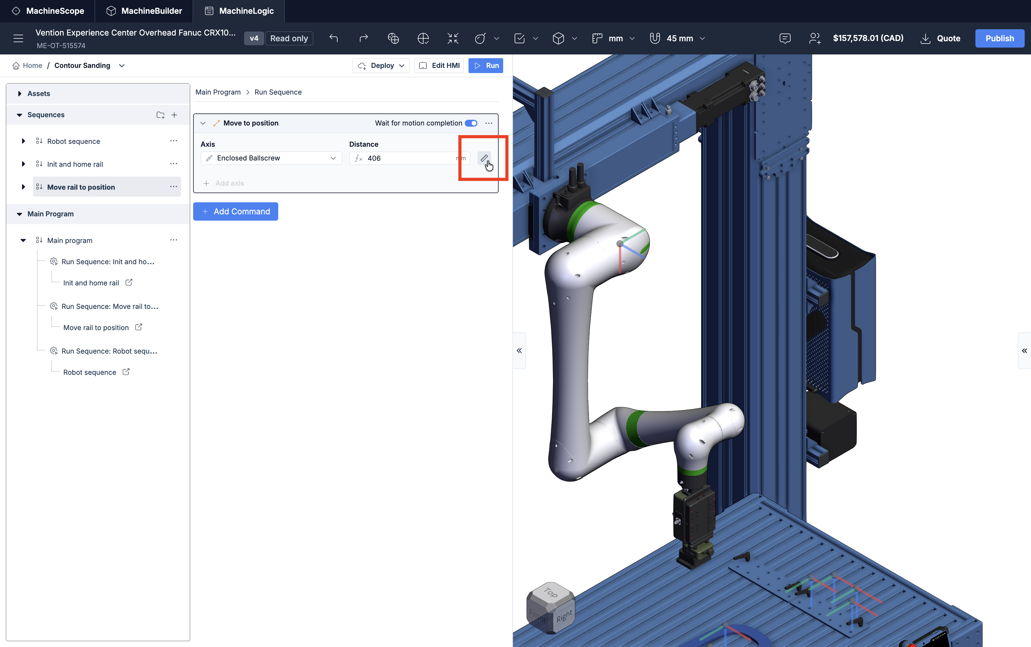The height and width of the screenshot is (647, 1031).
Task: Open Main program more options
Action: click(x=173, y=240)
